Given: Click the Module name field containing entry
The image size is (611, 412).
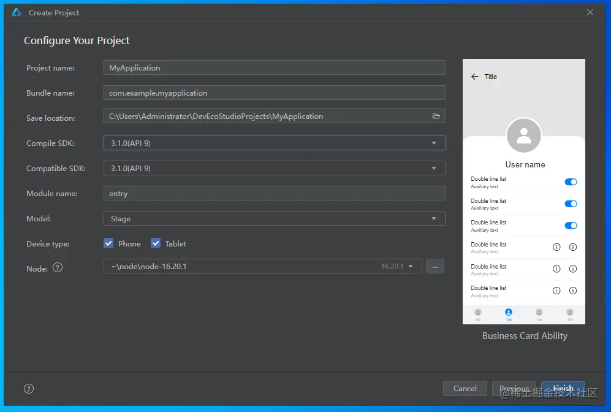Looking at the screenshot, I should click(x=275, y=193).
